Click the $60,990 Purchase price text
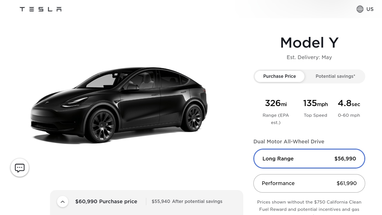 coord(106,202)
